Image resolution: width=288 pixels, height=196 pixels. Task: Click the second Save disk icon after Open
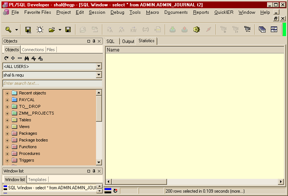click(68, 29)
